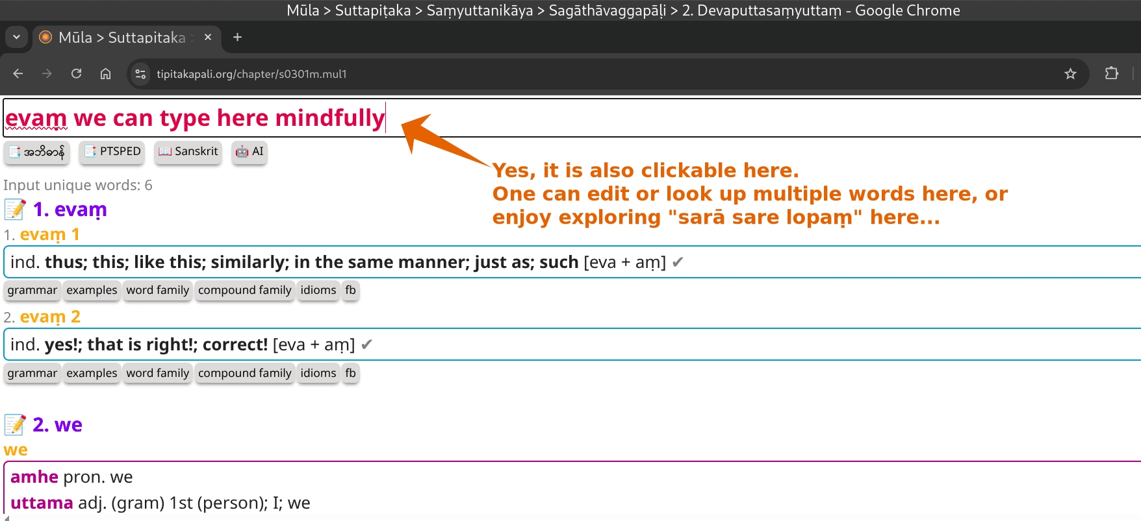Open the tab search dropdown arrow

pyautogui.click(x=16, y=38)
